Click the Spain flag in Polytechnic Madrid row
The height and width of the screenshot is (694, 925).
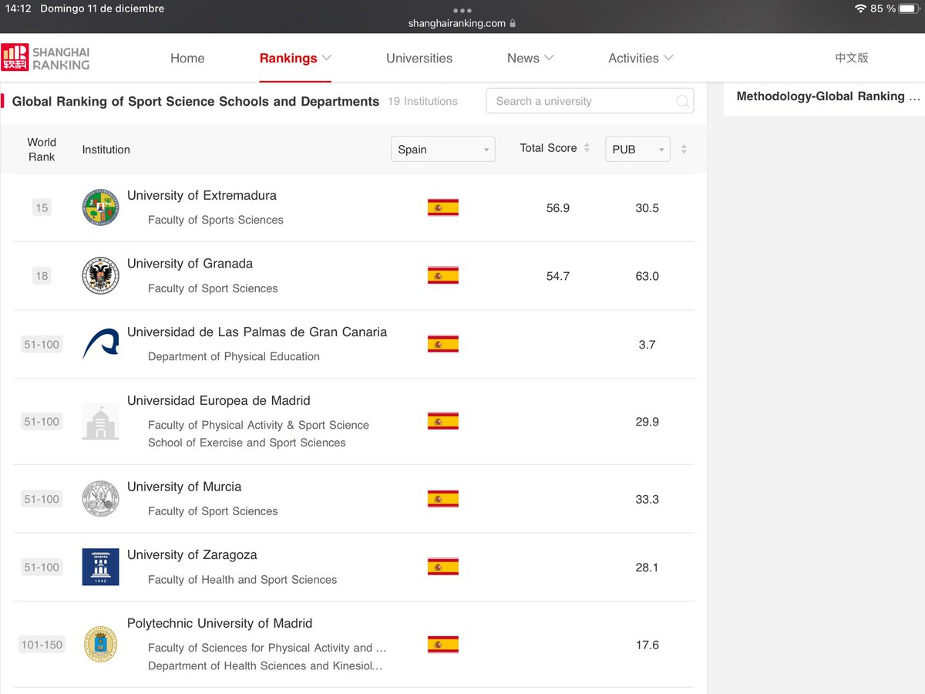point(442,645)
